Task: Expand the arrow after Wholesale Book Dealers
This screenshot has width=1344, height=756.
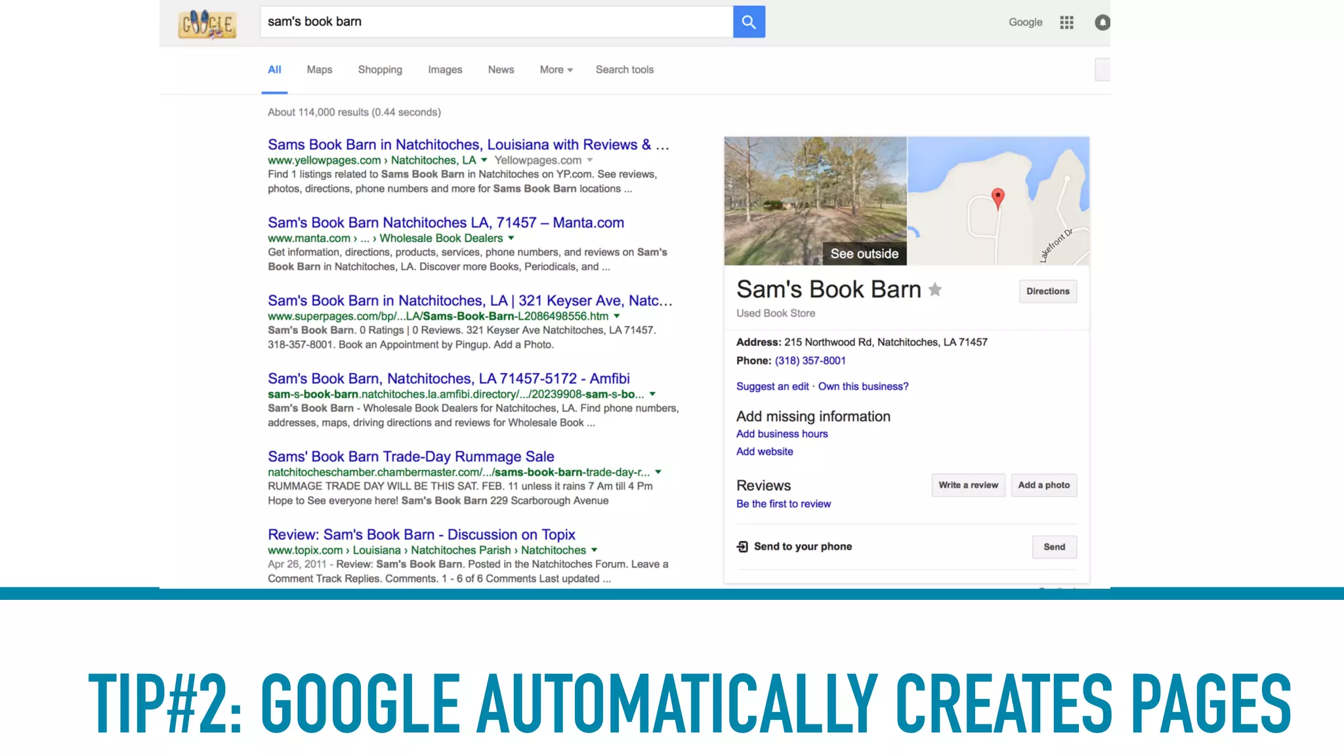Action: 511,238
